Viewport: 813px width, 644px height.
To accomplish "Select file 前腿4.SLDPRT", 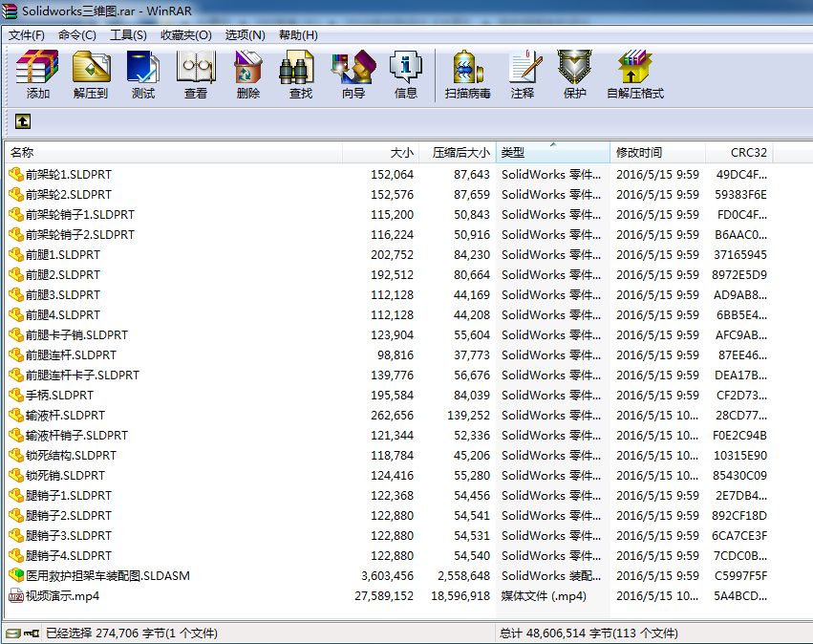I will coord(63,315).
